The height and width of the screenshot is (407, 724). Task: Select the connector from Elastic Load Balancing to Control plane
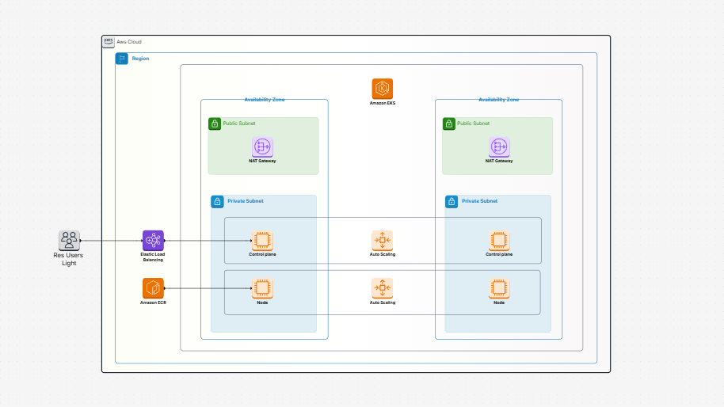click(x=208, y=241)
